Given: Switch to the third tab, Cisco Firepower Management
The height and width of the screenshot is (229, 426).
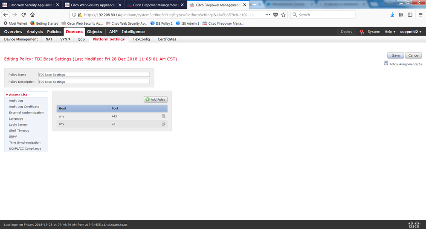Looking at the screenshot, I should tap(155, 5).
